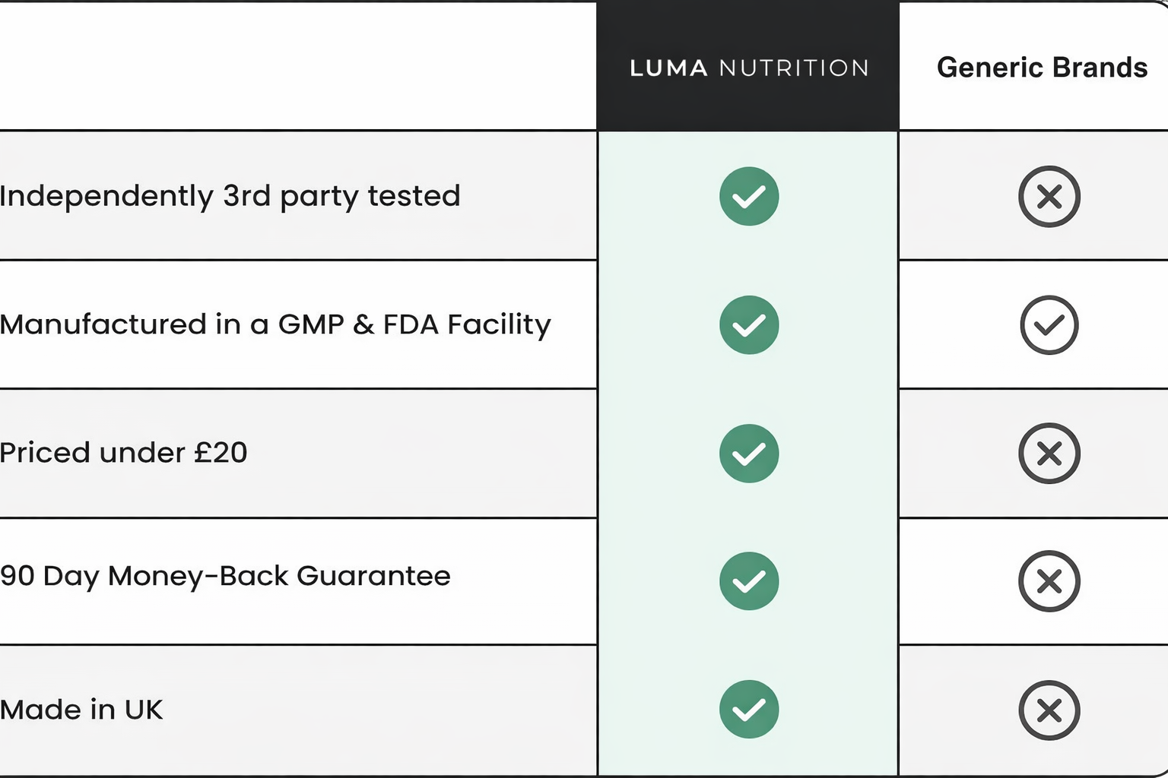Click Generic Brands X icon for Priced under £20

pos(1049,454)
